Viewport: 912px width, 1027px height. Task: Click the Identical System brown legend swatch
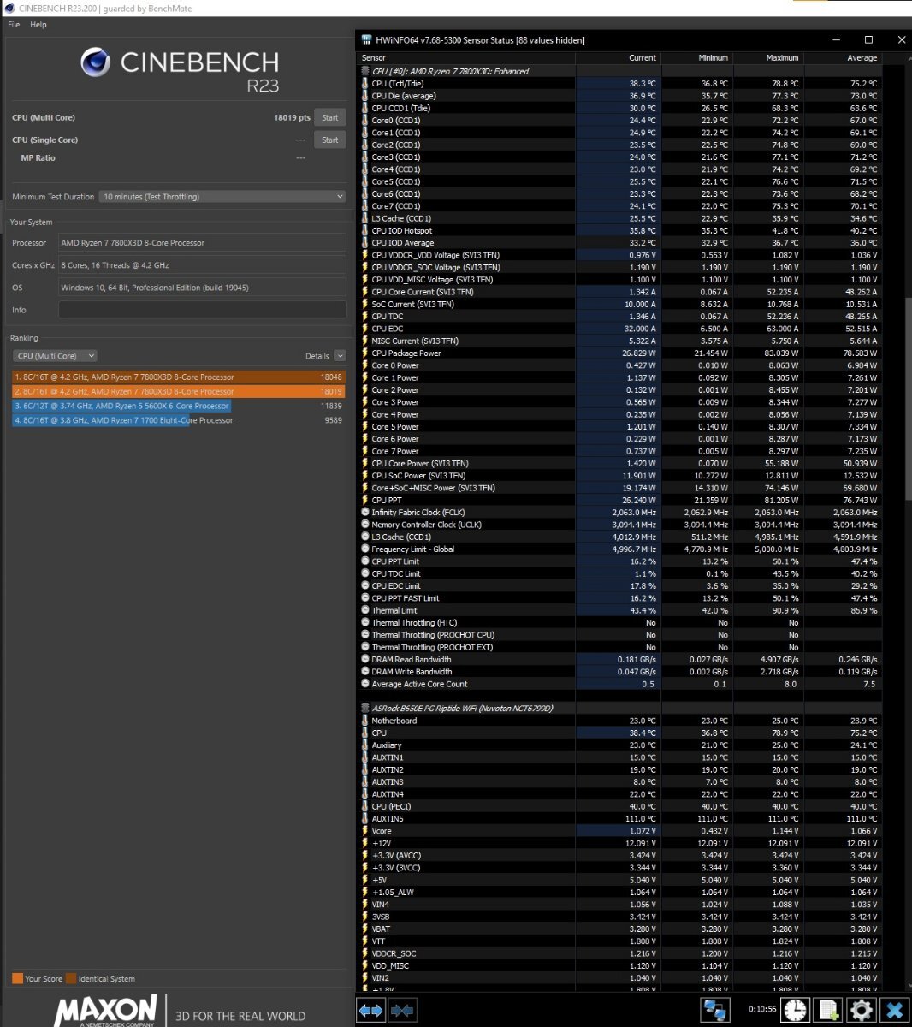point(72,978)
